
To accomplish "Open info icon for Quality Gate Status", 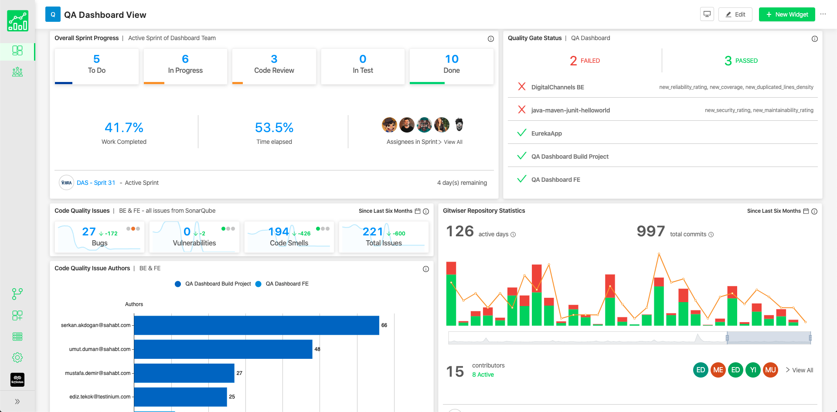I will (x=814, y=39).
